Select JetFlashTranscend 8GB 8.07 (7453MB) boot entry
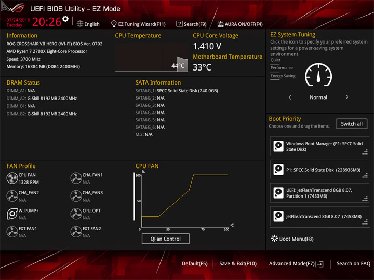The image size is (374, 280). pyautogui.click(x=319, y=216)
